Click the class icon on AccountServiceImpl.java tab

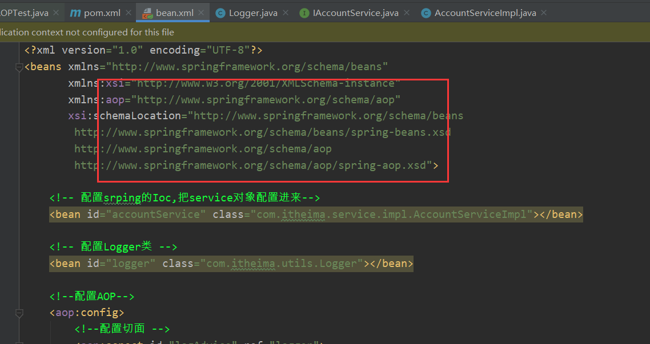tap(426, 13)
